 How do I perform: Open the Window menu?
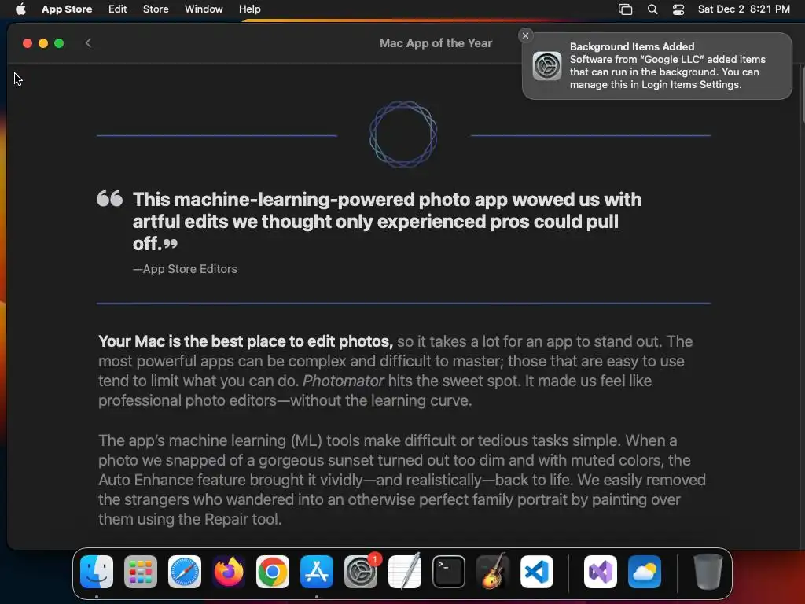[204, 9]
